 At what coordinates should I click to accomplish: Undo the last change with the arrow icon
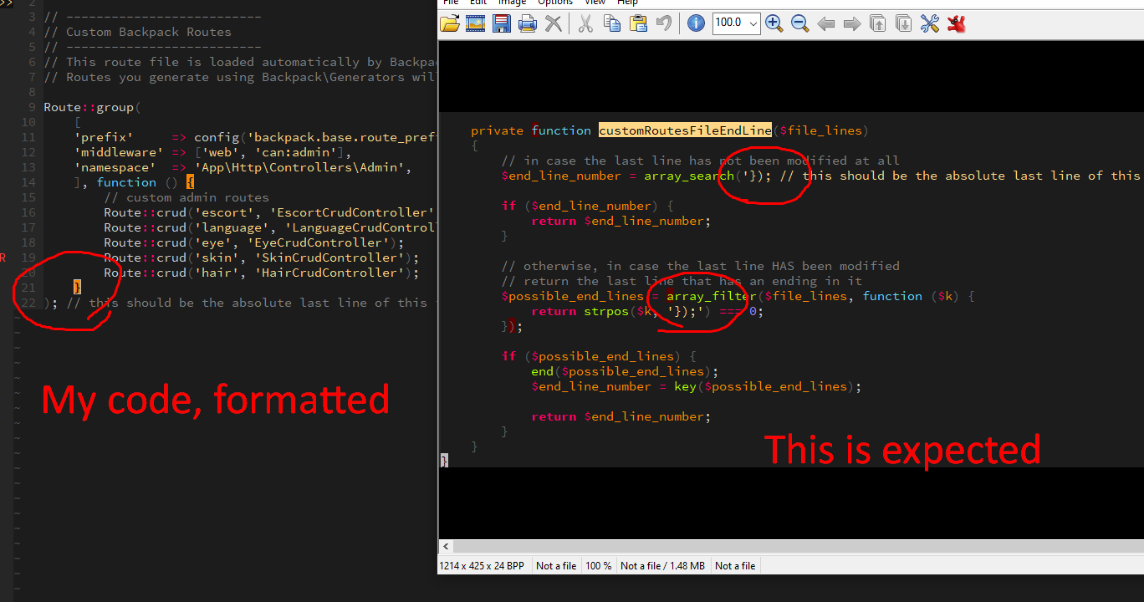[663, 23]
